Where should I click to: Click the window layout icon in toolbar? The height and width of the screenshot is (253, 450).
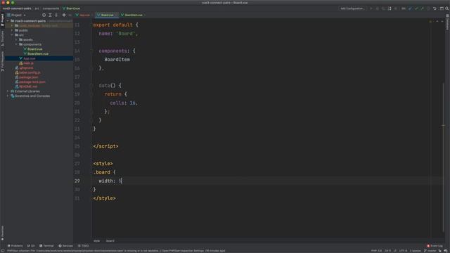click(x=442, y=8)
